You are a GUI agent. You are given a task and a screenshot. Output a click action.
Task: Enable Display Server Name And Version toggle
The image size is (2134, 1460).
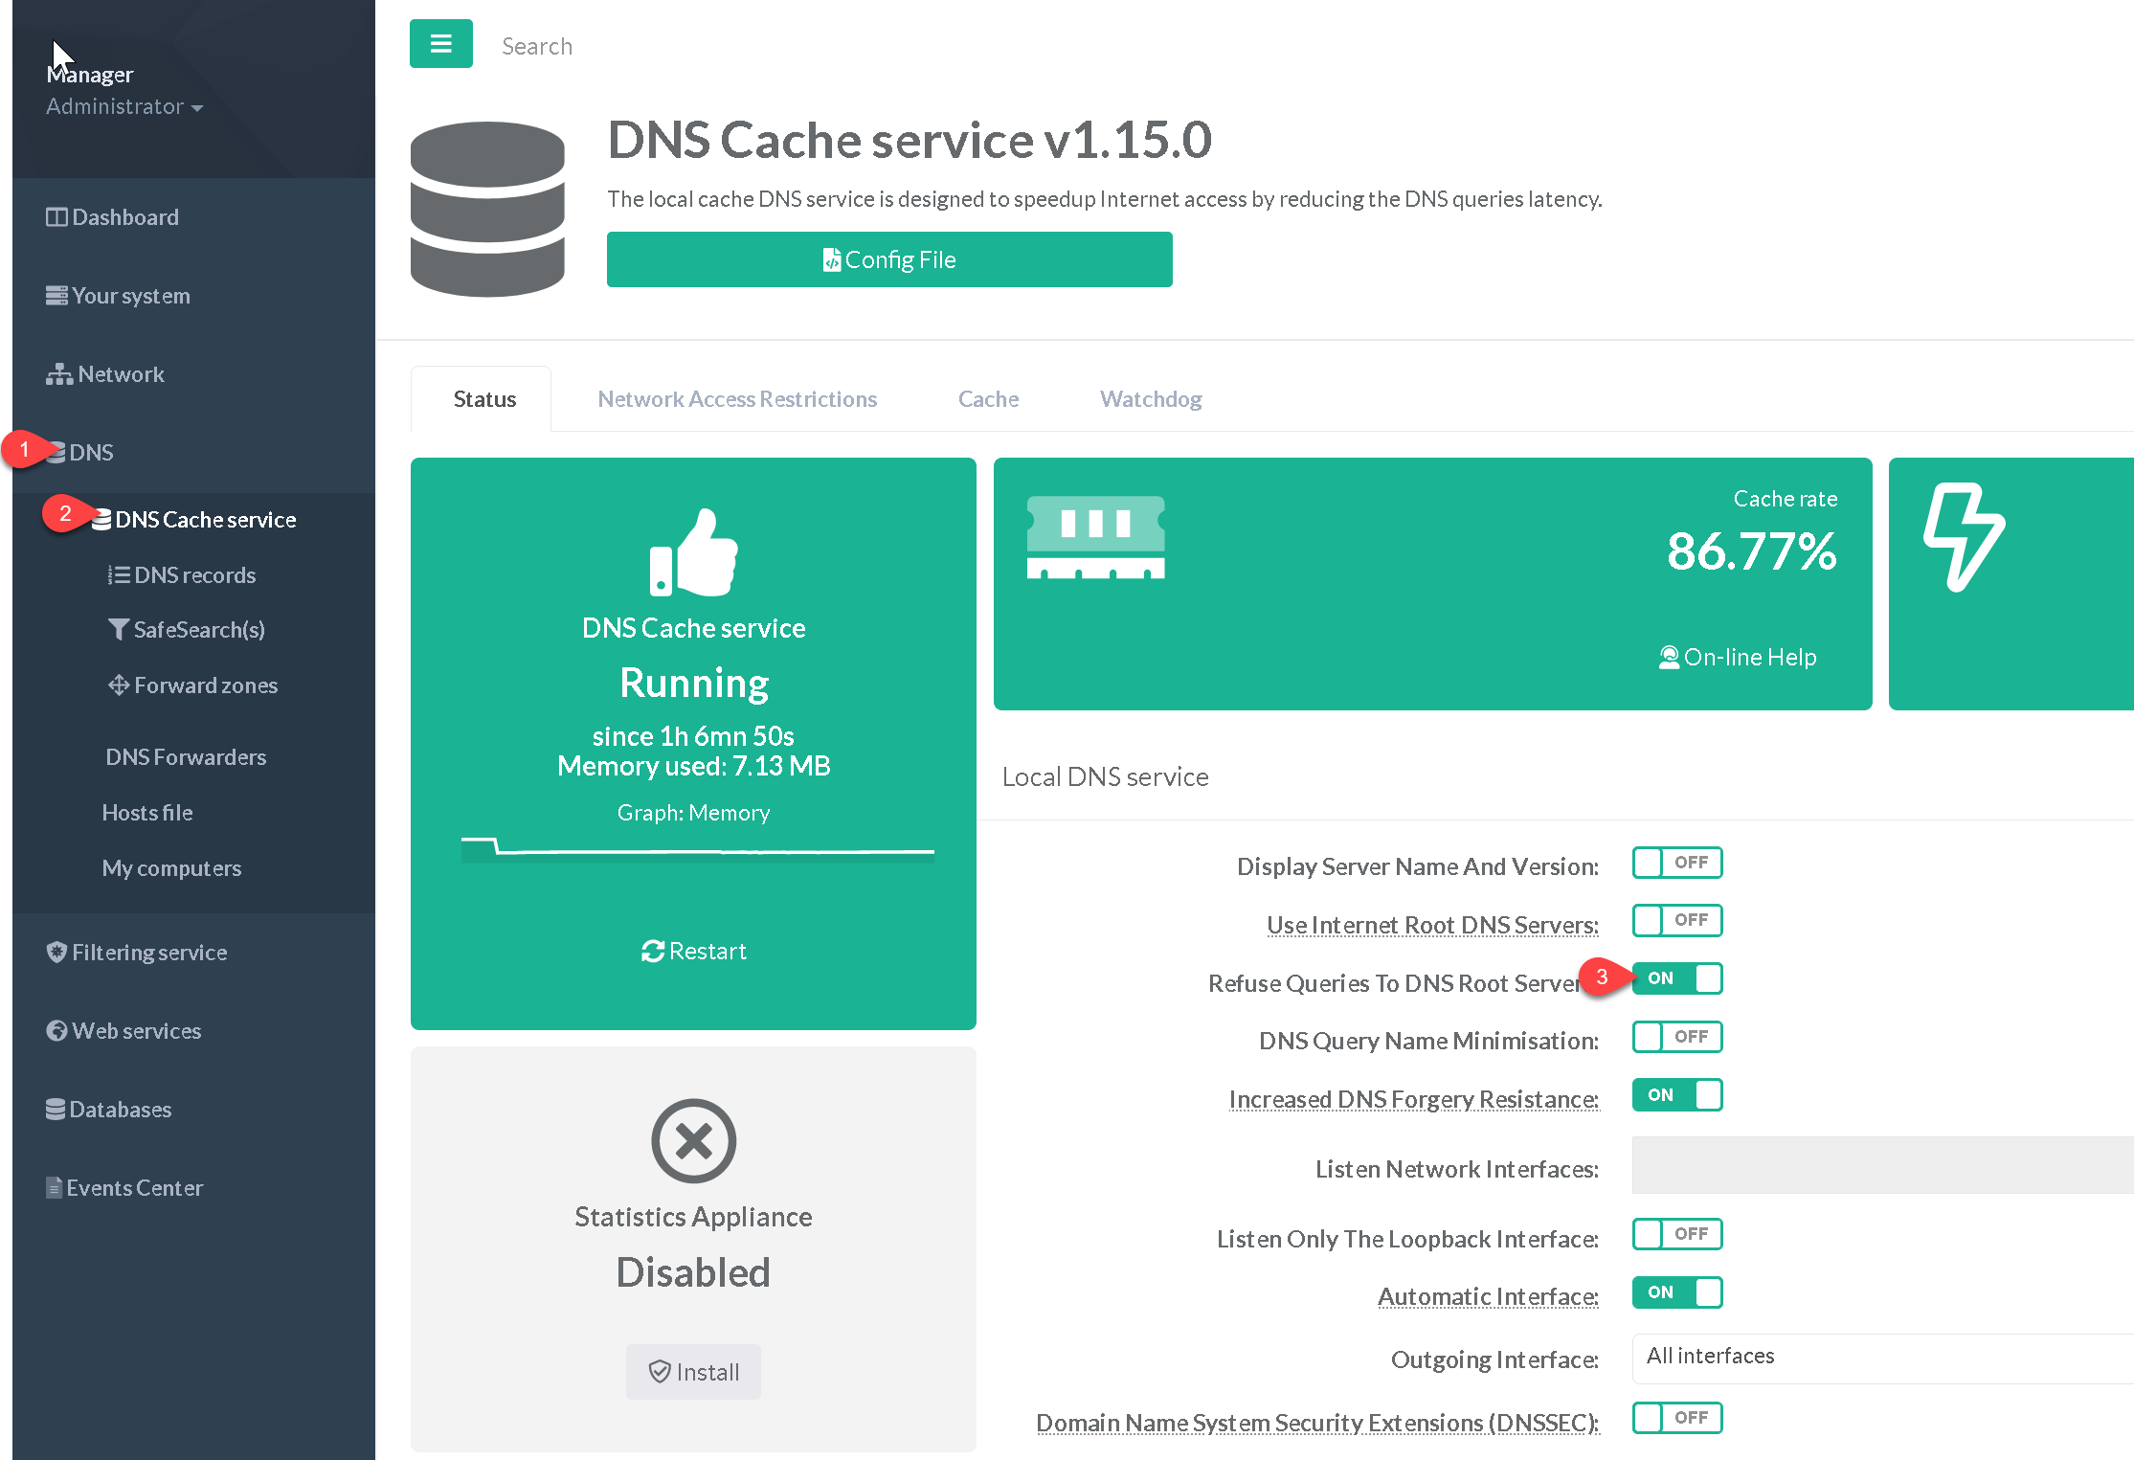[1676, 863]
